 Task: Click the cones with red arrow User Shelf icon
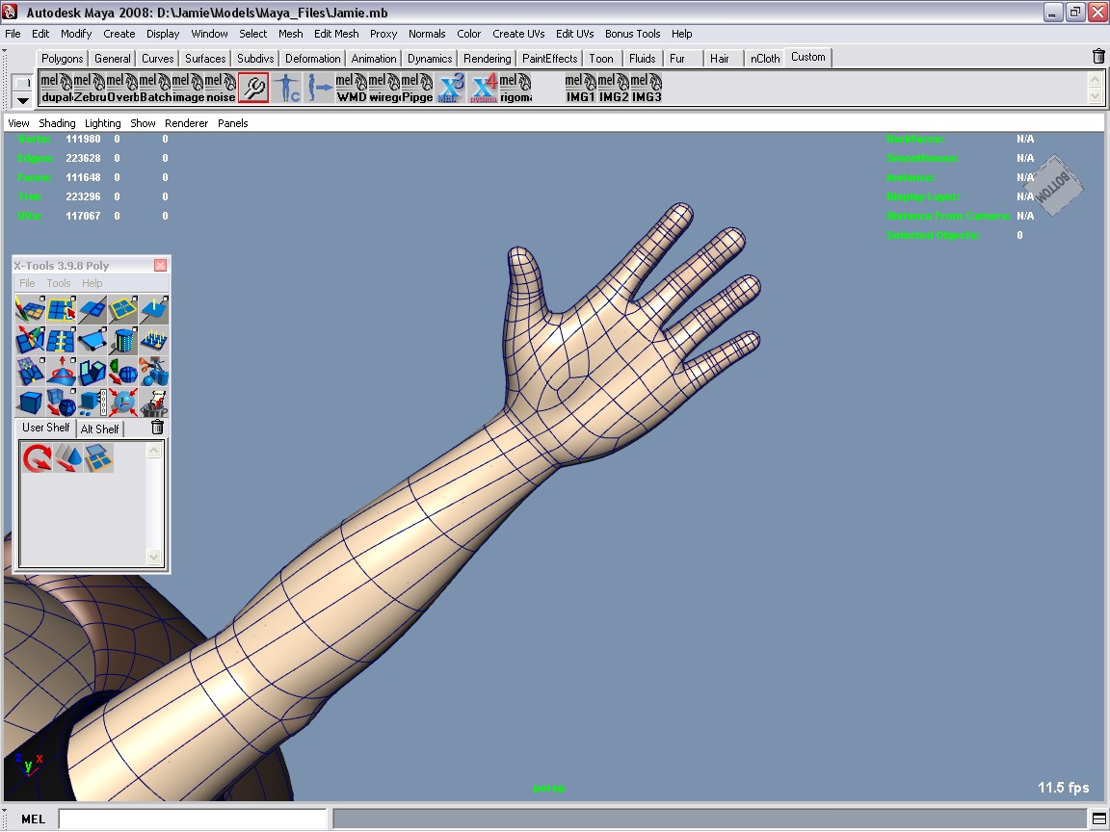click(x=68, y=457)
